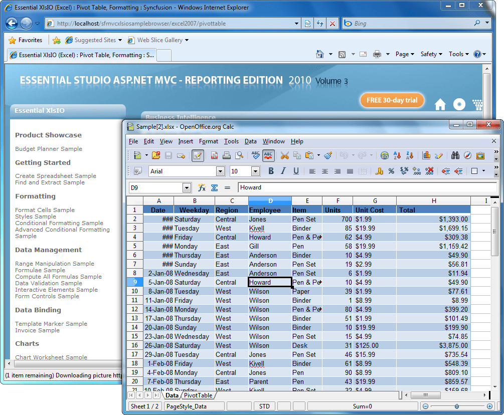Image resolution: width=504 pixels, height=415 pixels.
Task: Expand the Name Box dropdown showing D9
Action: 187,187
